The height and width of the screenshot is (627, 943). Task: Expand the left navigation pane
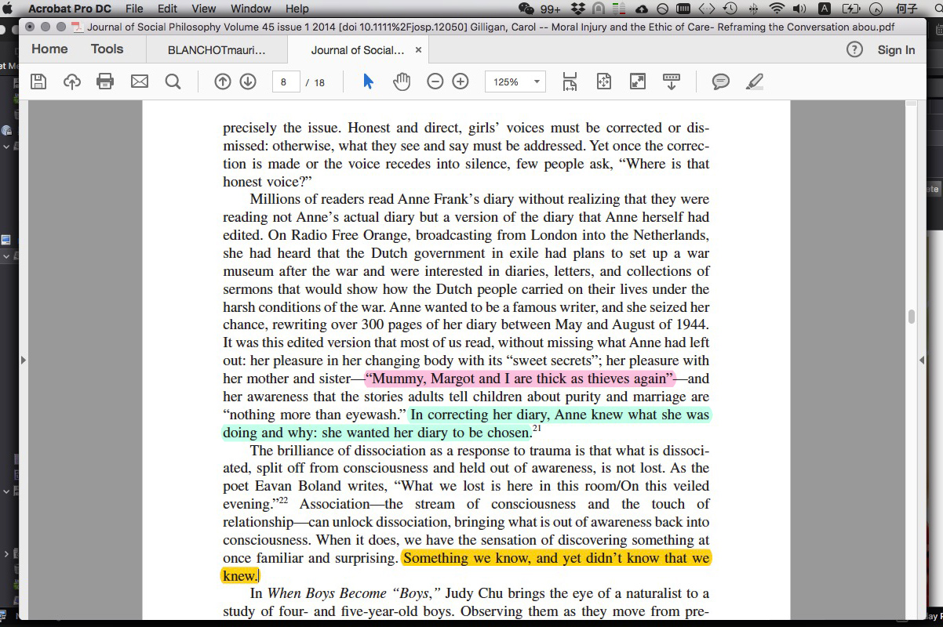(23, 360)
